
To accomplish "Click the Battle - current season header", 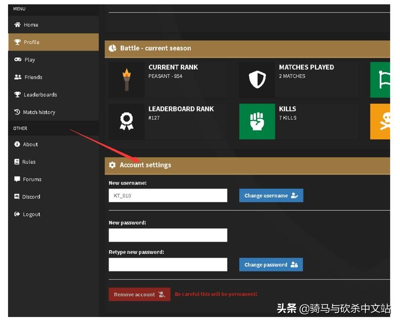I will coord(156,48).
